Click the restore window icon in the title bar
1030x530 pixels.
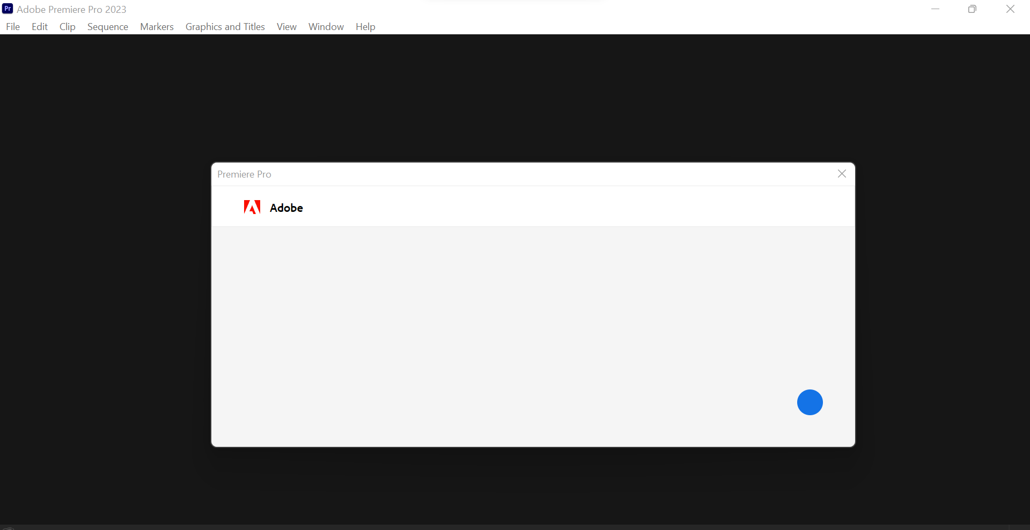[x=972, y=9]
